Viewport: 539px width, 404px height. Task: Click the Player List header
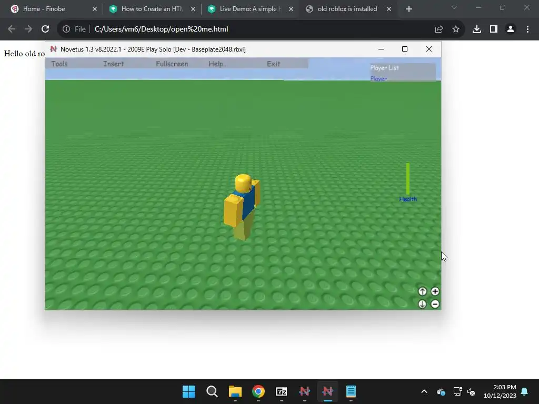tap(385, 68)
